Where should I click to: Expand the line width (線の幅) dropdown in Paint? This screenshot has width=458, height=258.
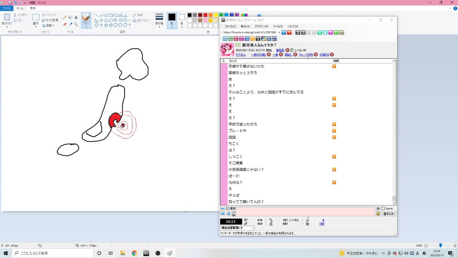pyautogui.click(x=159, y=27)
